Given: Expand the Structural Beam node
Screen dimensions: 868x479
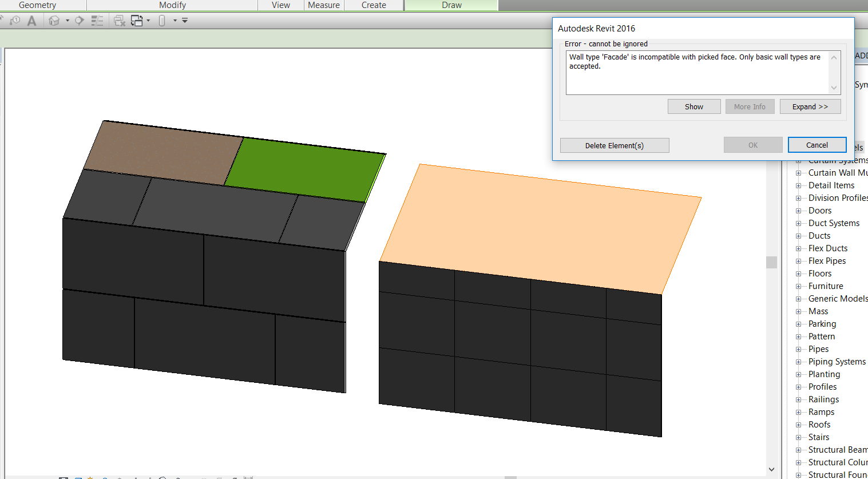Looking at the screenshot, I should tap(798, 450).
